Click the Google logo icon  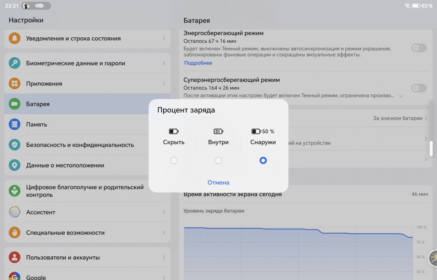tap(14, 276)
